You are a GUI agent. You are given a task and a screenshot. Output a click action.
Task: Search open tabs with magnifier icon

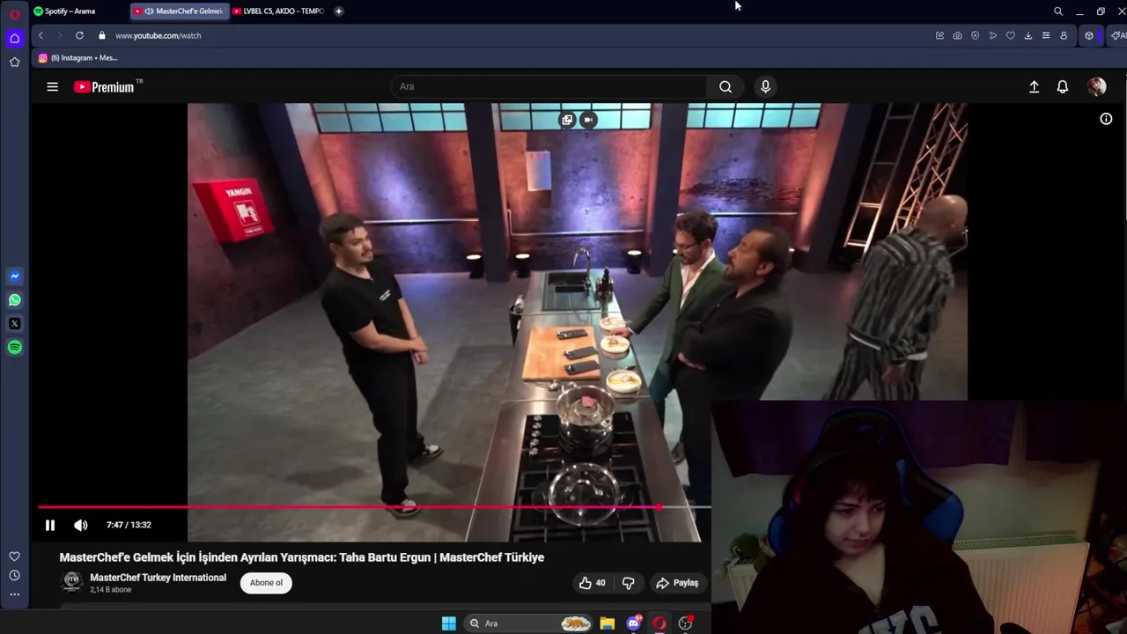coord(1058,11)
